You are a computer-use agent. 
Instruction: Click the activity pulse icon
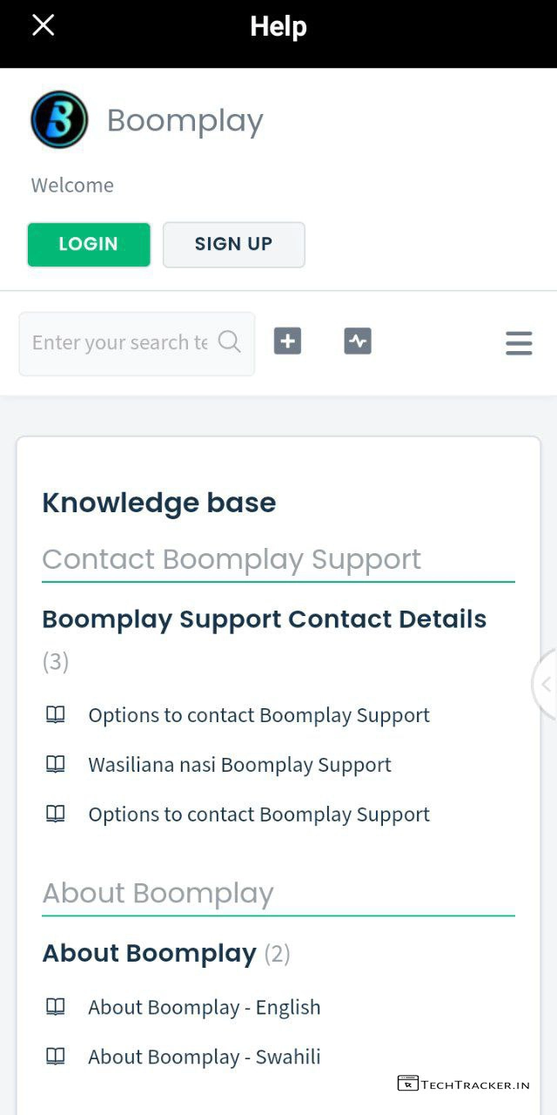[x=358, y=341]
